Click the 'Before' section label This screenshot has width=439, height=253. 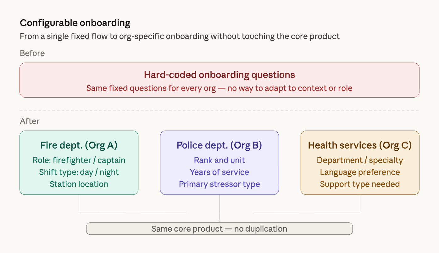tap(32, 53)
